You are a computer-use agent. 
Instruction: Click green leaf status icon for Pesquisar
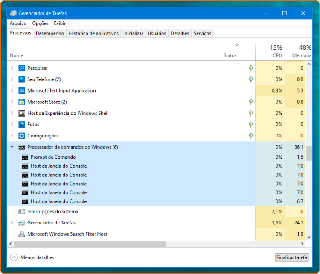[251, 68]
